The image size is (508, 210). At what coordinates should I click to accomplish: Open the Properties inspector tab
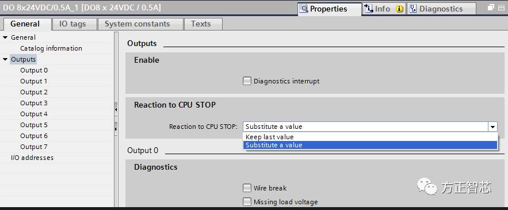click(330, 9)
